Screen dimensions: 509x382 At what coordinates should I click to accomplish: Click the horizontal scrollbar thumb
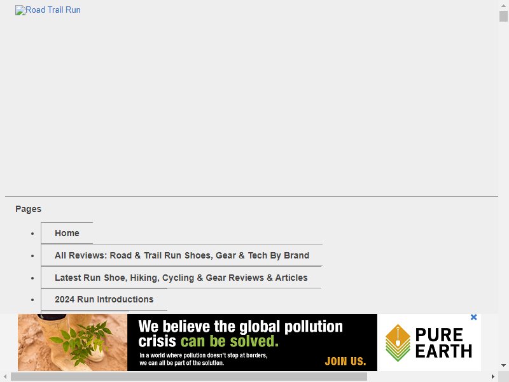tap(189, 377)
